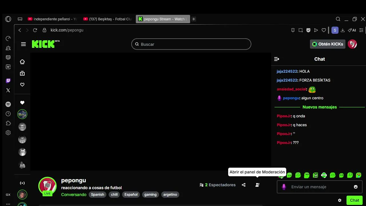Screen dimensions: 366x206
Task: Open Spotify in the Opera sidebar
Action: click(8, 104)
